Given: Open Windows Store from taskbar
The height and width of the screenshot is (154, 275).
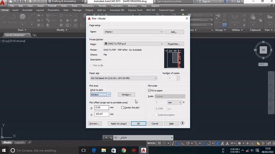Looking at the screenshot, I should coord(113,150).
